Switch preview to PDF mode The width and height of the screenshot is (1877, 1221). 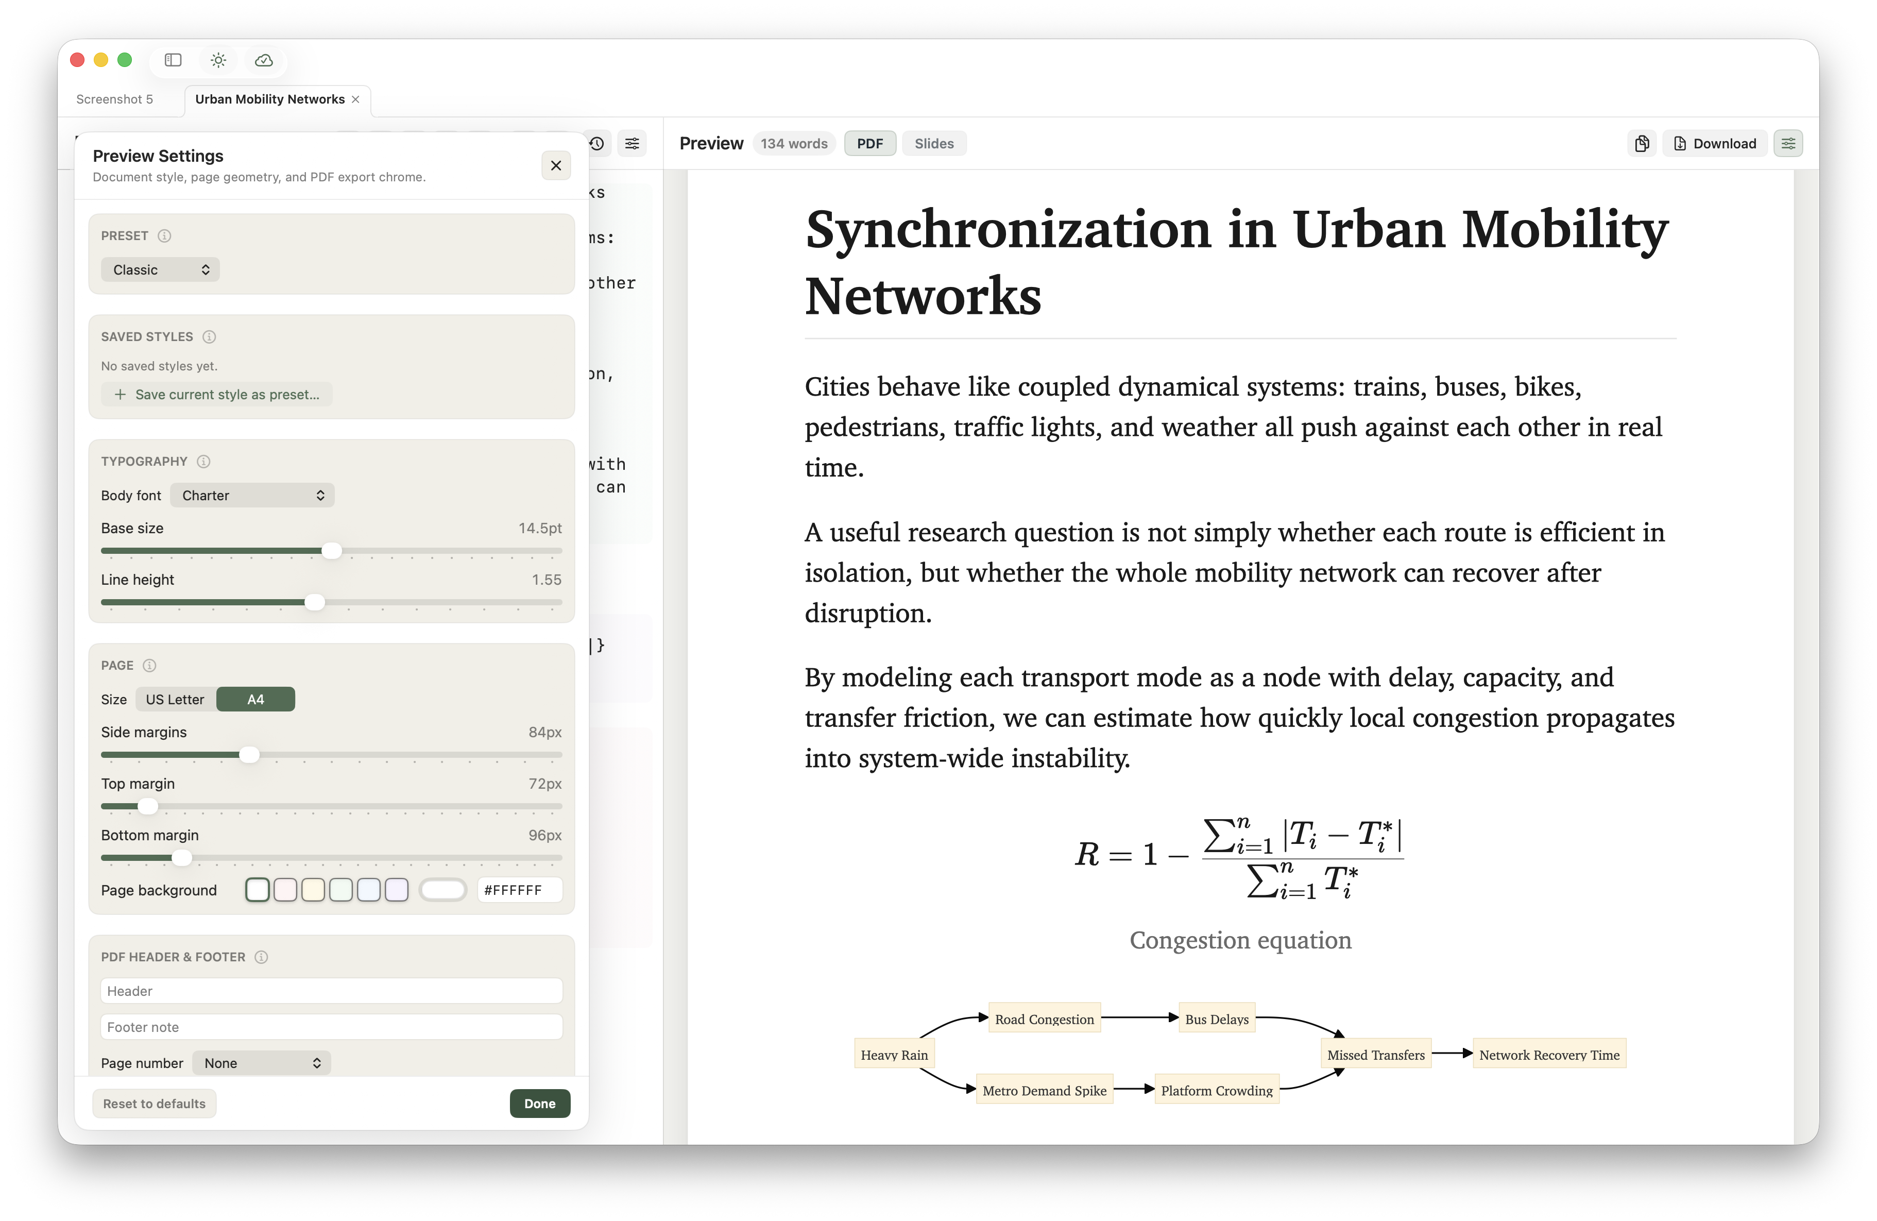(870, 144)
